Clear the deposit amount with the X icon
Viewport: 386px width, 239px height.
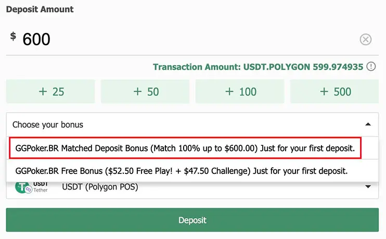(366, 40)
